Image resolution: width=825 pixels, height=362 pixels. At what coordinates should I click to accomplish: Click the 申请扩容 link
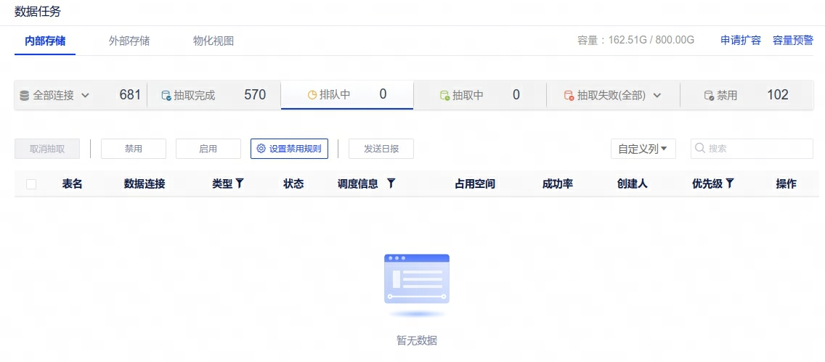click(x=740, y=40)
